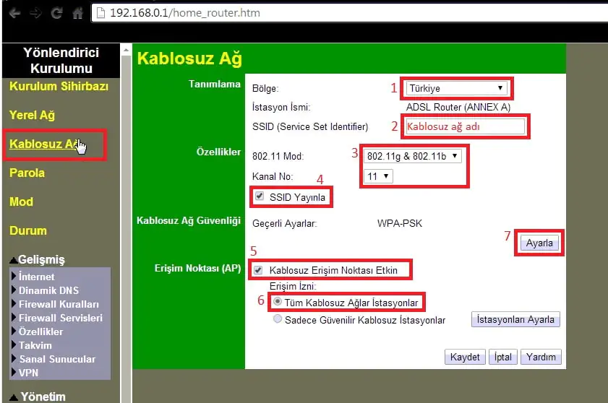Open Firewall Servisleri menu entry
The height and width of the screenshot is (403, 608).
click(61, 318)
